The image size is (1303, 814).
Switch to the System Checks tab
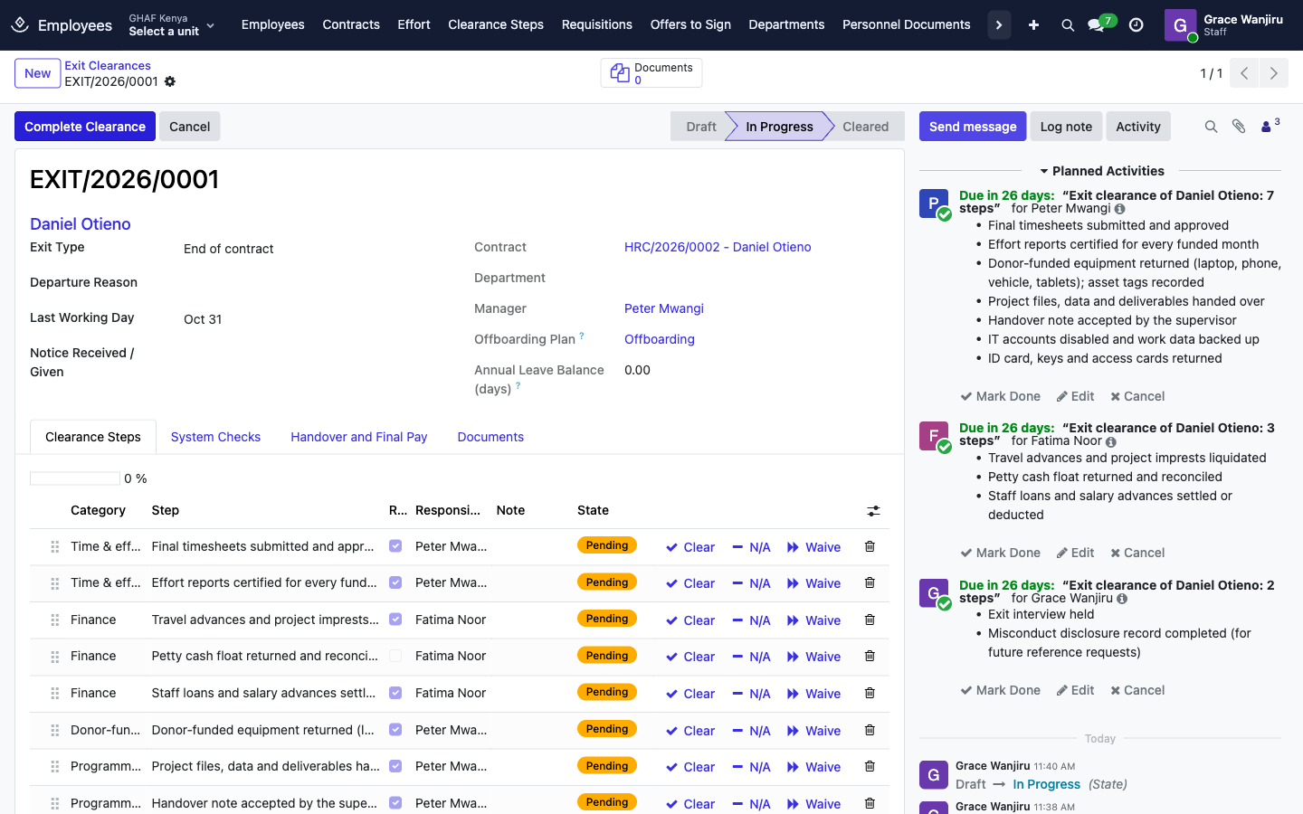[x=215, y=437]
